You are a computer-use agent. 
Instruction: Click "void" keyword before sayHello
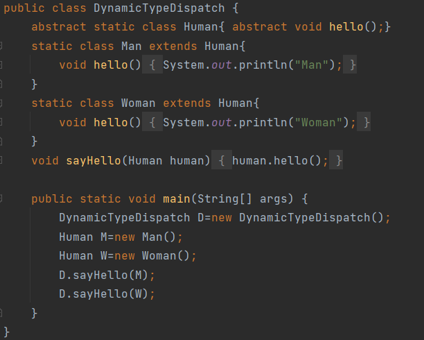tap(45, 161)
